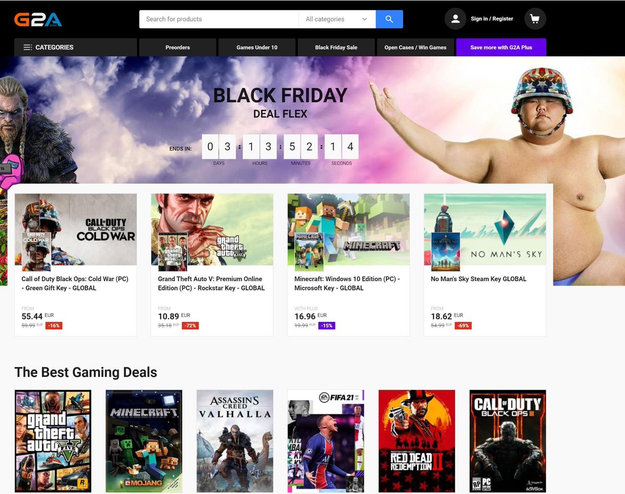
Task: Open FIFA 21 cover
Action: click(326, 441)
